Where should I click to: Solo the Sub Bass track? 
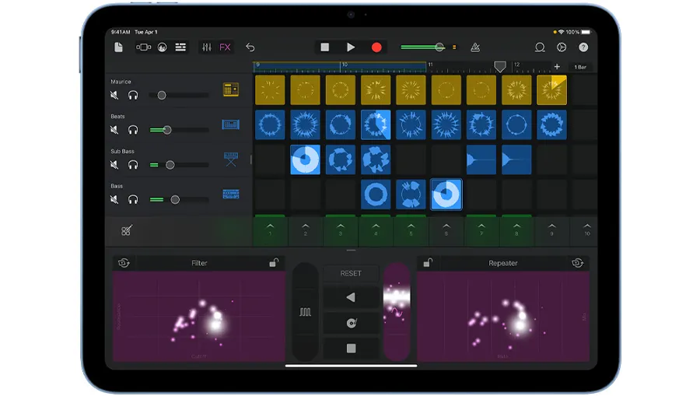pyautogui.click(x=132, y=165)
